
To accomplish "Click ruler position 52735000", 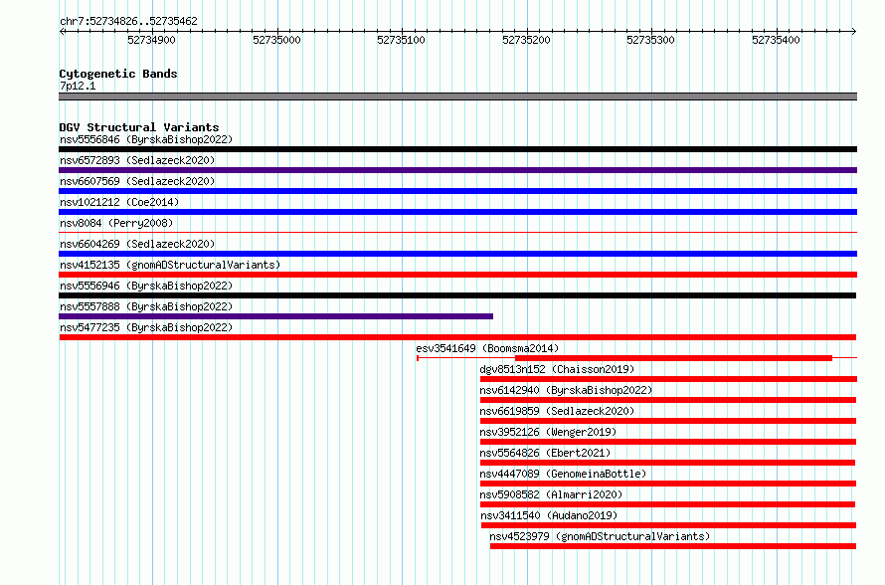I will [276, 40].
